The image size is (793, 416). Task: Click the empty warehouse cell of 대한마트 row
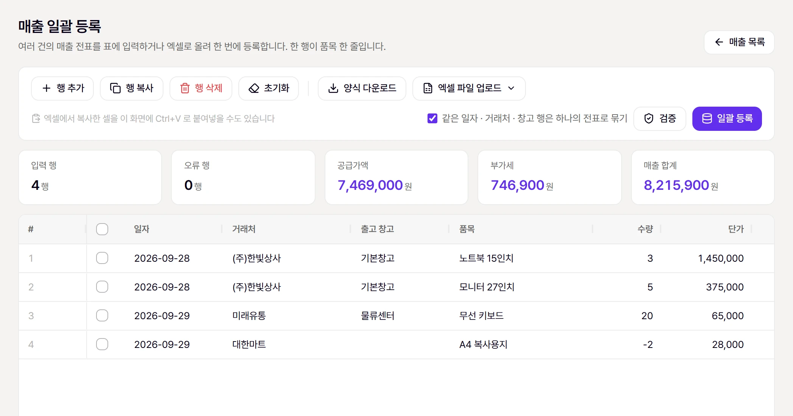pos(400,345)
